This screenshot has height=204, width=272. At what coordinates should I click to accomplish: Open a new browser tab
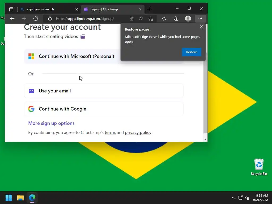pyautogui.click(x=149, y=9)
